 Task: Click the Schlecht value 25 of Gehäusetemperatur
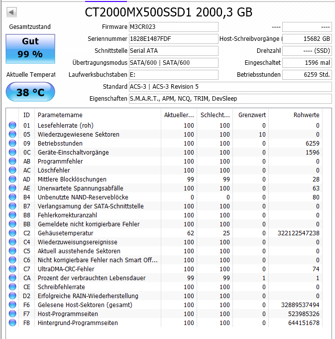click(x=226, y=233)
